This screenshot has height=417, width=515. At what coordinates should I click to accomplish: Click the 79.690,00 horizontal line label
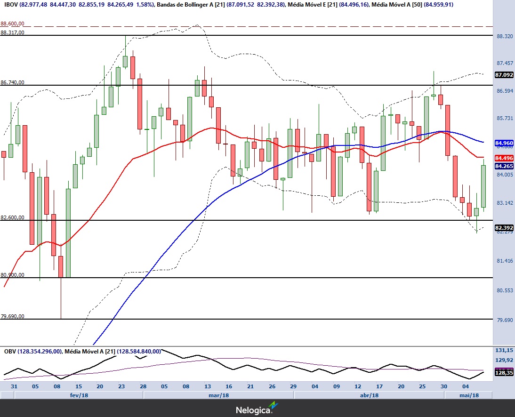point(12,316)
